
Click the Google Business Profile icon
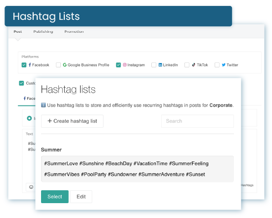[65, 65]
